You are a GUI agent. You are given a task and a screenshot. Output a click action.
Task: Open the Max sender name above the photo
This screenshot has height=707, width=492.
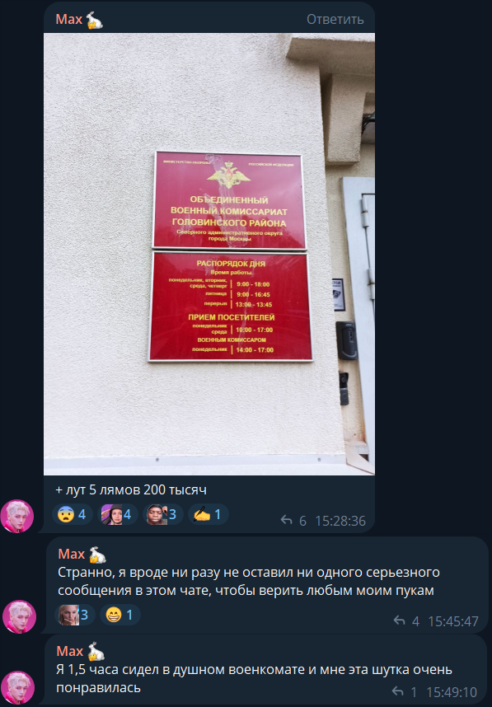click(69, 20)
